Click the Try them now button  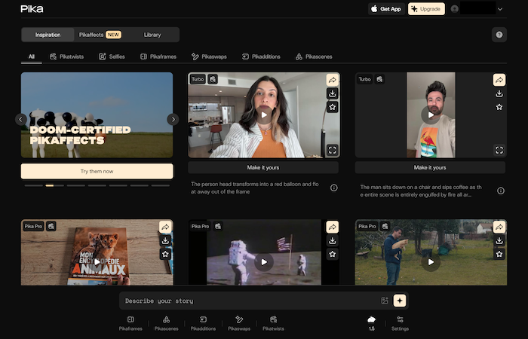coord(97,171)
